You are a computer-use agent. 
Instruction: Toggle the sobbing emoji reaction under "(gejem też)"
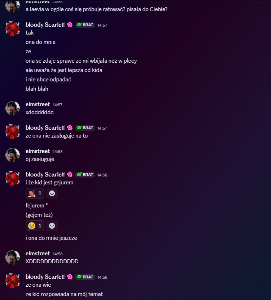tap(35, 226)
